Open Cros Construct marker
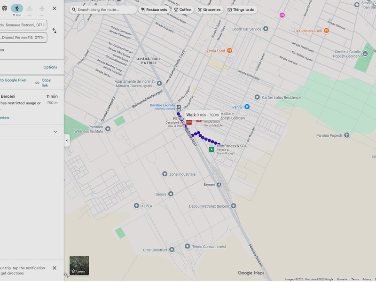 (172, 250)
